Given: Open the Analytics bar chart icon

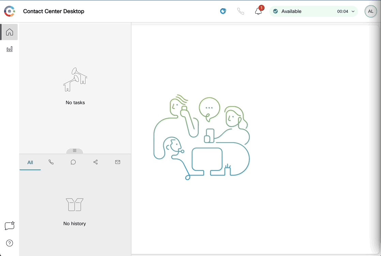Looking at the screenshot, I should click(x=10, y=49).
